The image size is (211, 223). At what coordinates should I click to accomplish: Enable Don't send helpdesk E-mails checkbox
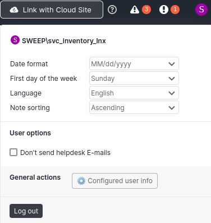click(x=13, y=152)
